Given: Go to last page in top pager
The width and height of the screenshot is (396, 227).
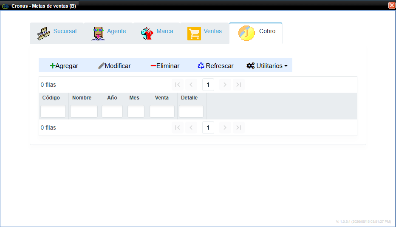Looking at the screenshot, I should coord(239,85).
